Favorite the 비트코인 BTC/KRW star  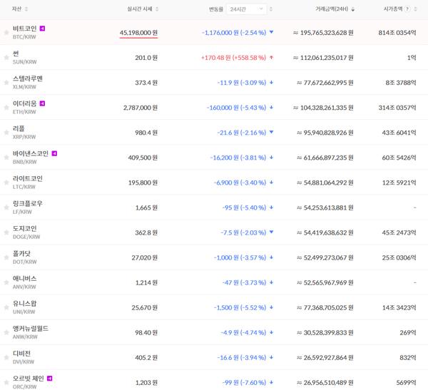pyautogui.click(x=6, y=33)
